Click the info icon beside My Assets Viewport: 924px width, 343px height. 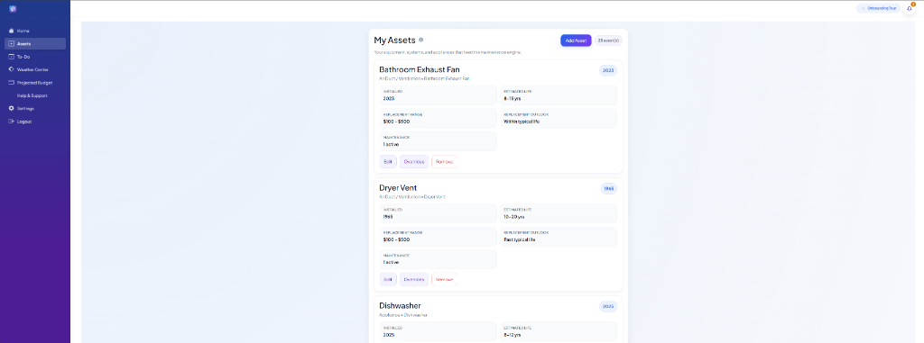pyautogui.click(x=420, y=40)
